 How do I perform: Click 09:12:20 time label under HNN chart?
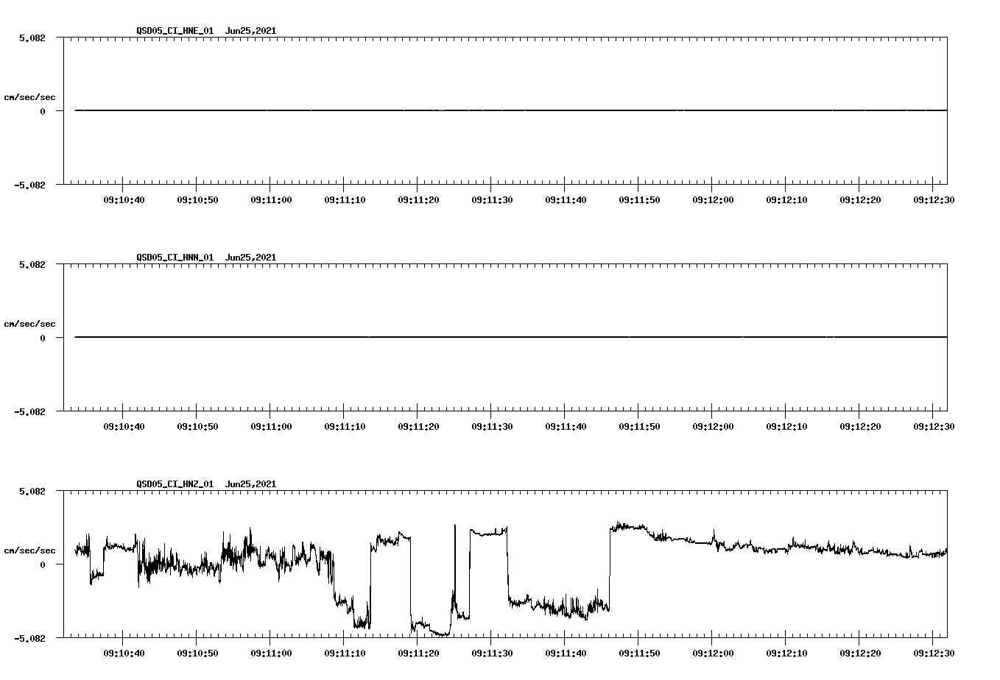click(859, 427)
